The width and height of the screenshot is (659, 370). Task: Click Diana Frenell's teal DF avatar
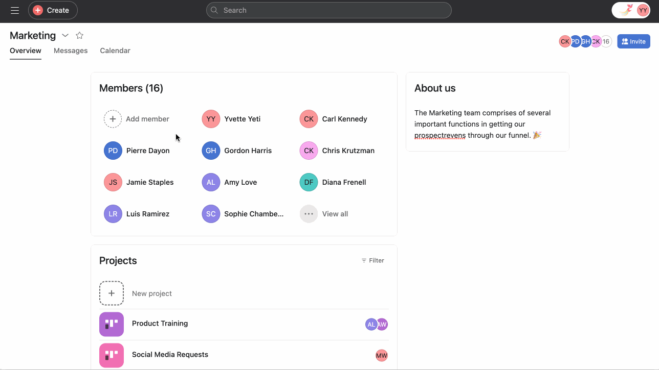point(309,182)
